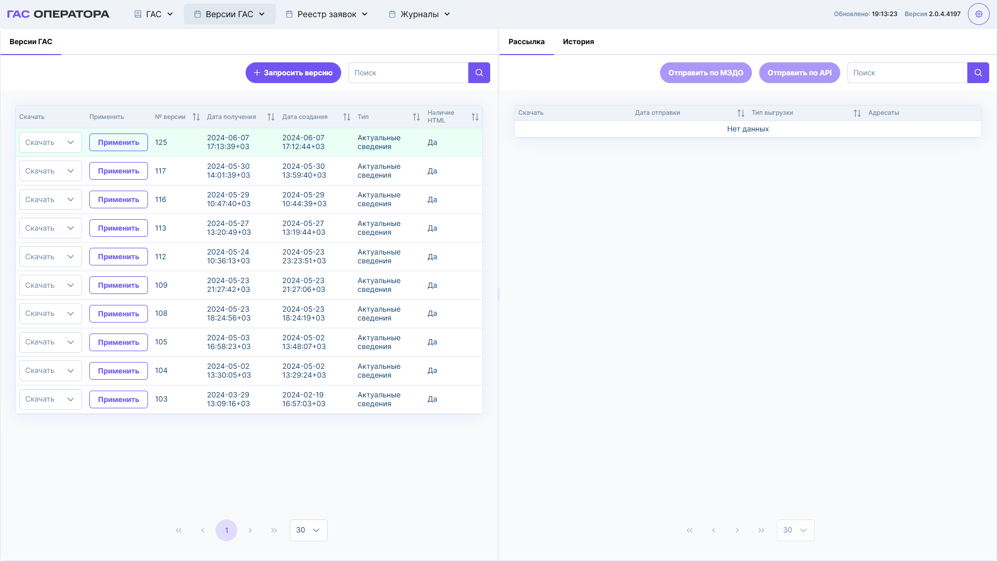Viewport: 997px width, 561px height.
Task: Switch to the История tab
Action: point(578,42)
